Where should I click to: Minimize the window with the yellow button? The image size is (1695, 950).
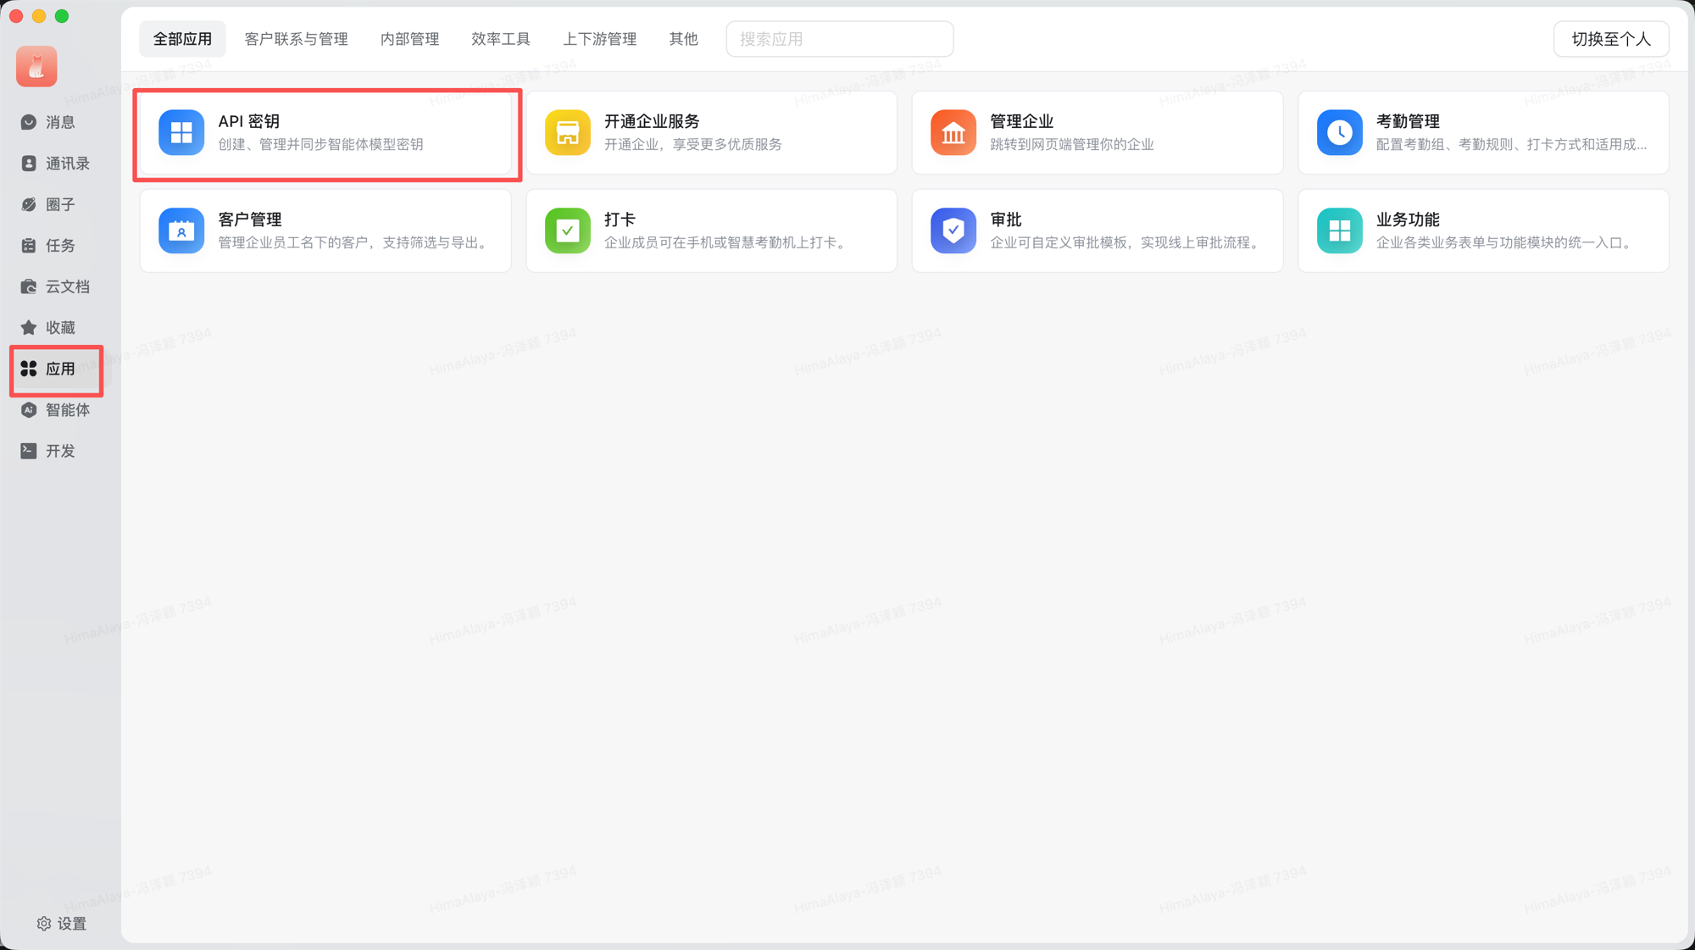39,16
